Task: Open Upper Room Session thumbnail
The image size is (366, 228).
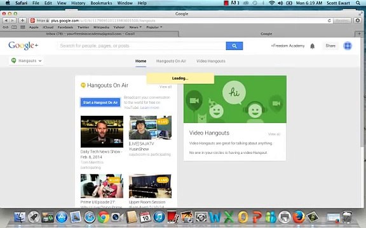Action: point(150,186)
